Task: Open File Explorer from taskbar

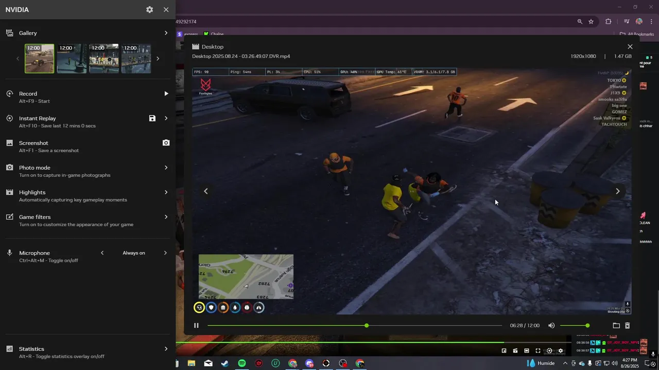Action: [x=192, y=363]
